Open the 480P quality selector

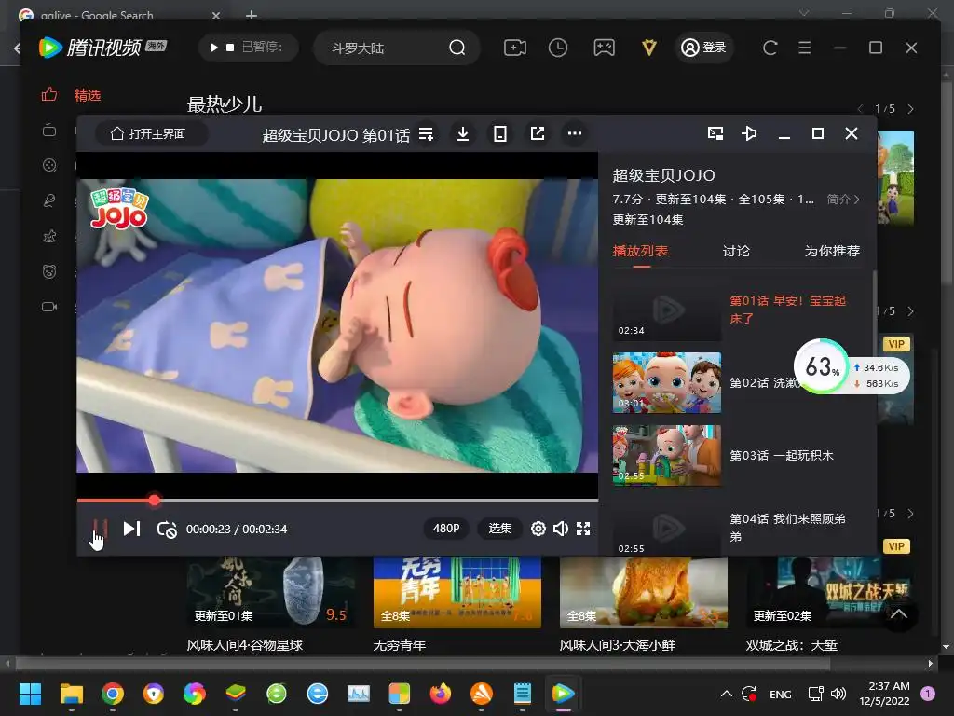point(446,529)
